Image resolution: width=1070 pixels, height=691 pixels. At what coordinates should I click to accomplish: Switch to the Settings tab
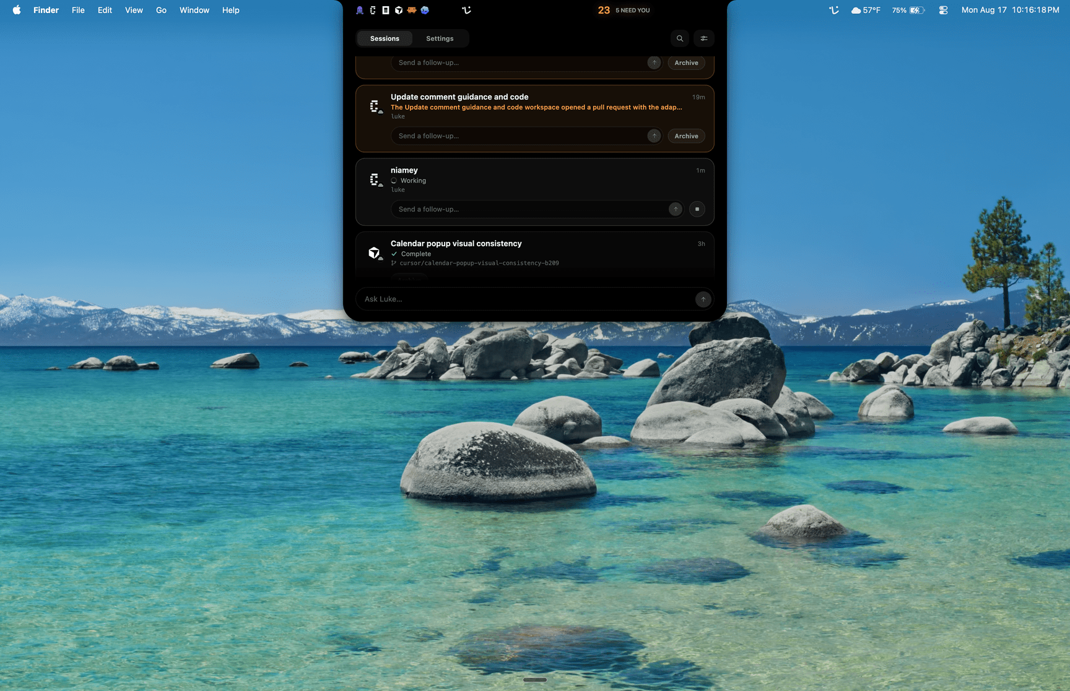(440, 38)
